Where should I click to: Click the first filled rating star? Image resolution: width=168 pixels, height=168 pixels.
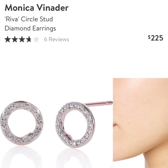[x=8, y=39]
